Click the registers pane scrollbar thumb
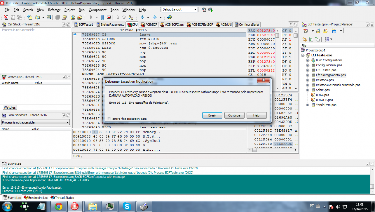Image resolution: width=375 pixels, height=212 pixels. coord(277,35)
